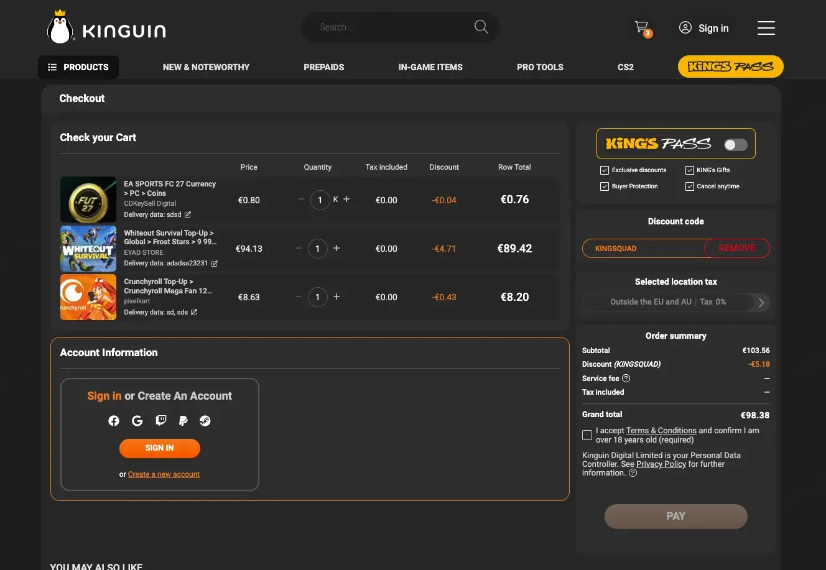Viewport: 826px width, 570px height.
Task: Uncheck the Buyer Protection checkbox
Action: 605,186
